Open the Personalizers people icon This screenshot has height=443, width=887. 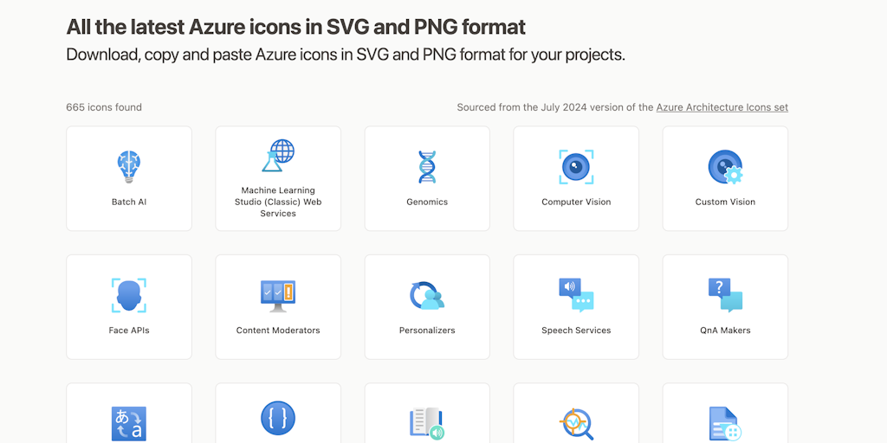(427, 295)
